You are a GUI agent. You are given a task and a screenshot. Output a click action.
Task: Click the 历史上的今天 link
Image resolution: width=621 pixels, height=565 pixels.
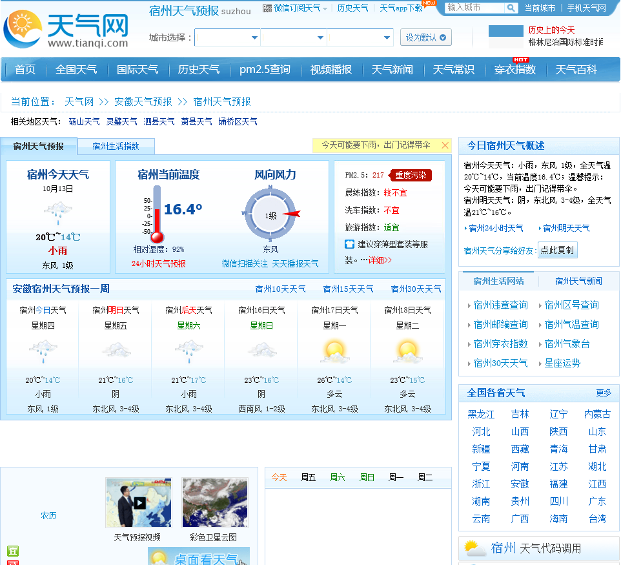point(551,30)
